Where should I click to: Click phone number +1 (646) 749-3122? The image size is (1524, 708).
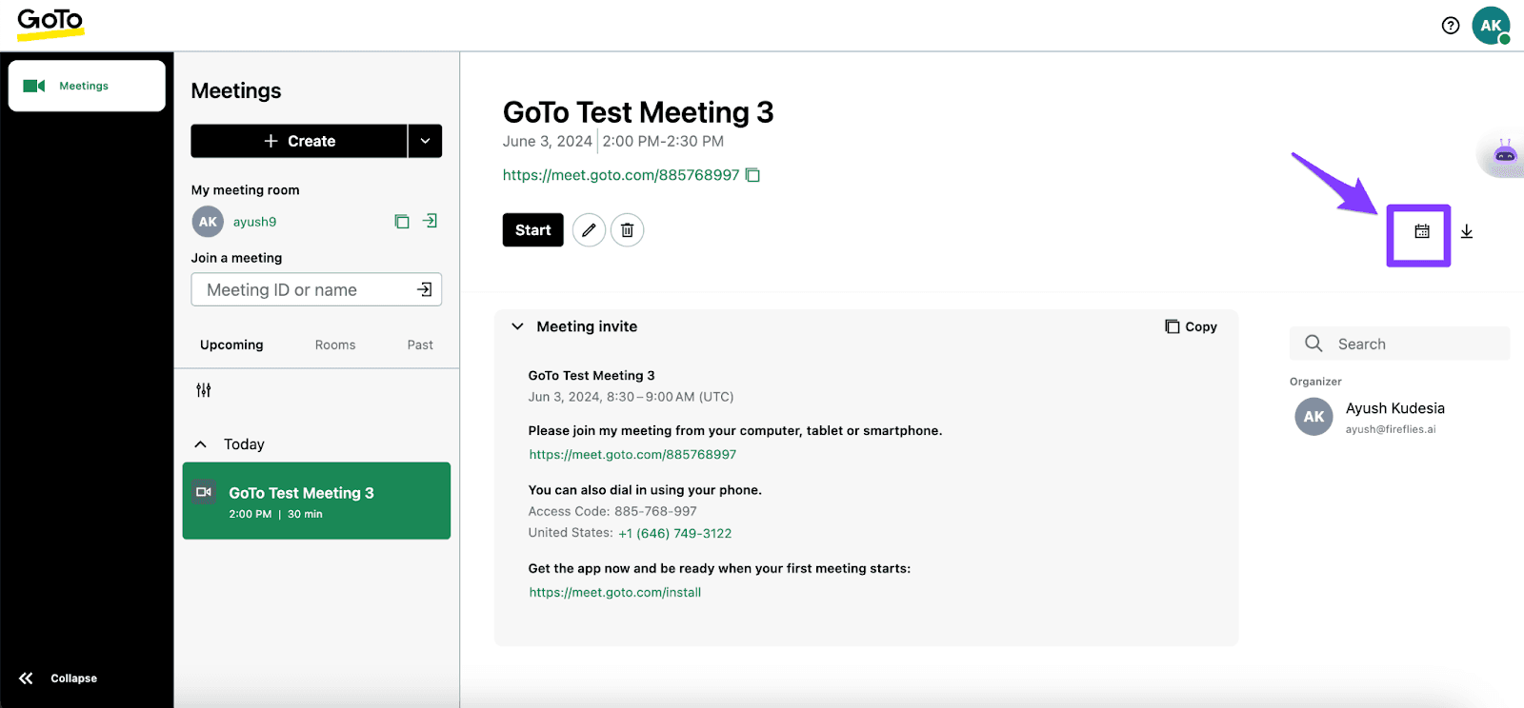pyautogui.click(x=675, y=534)
